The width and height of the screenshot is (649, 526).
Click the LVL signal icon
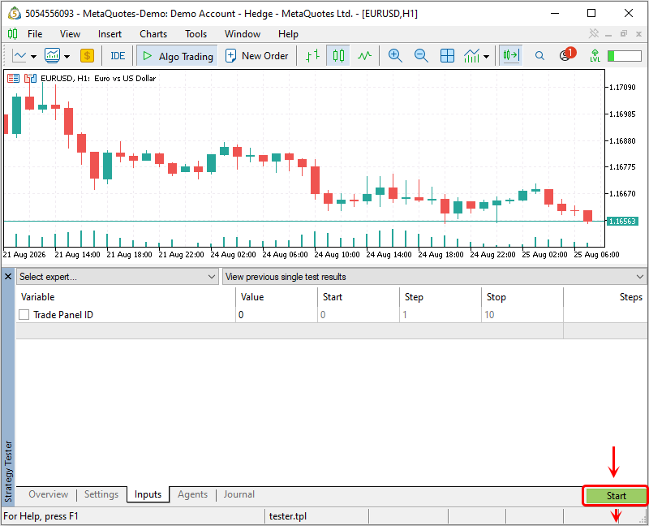(x=595, y=55)
